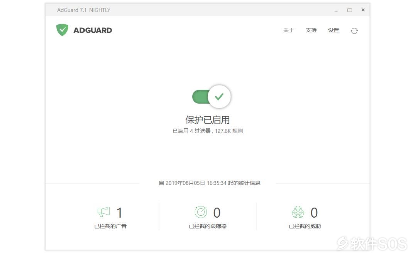Click the AdGuard 7.1 NIGHTLY window title
The height and width of the screenshot is (255, 413).
[x=83, y=10]
